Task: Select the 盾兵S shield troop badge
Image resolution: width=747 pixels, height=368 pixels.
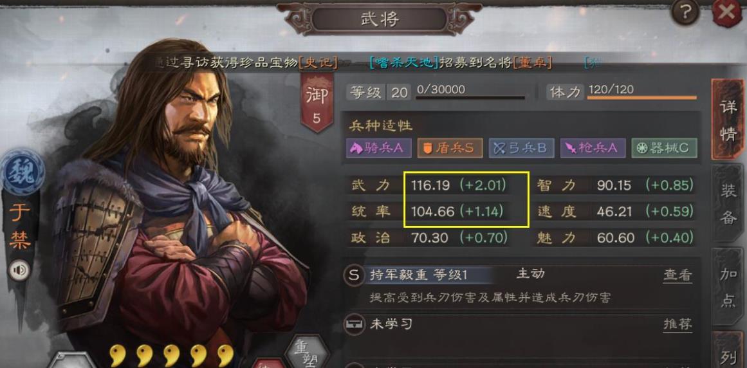Action: tap(450, 148)
